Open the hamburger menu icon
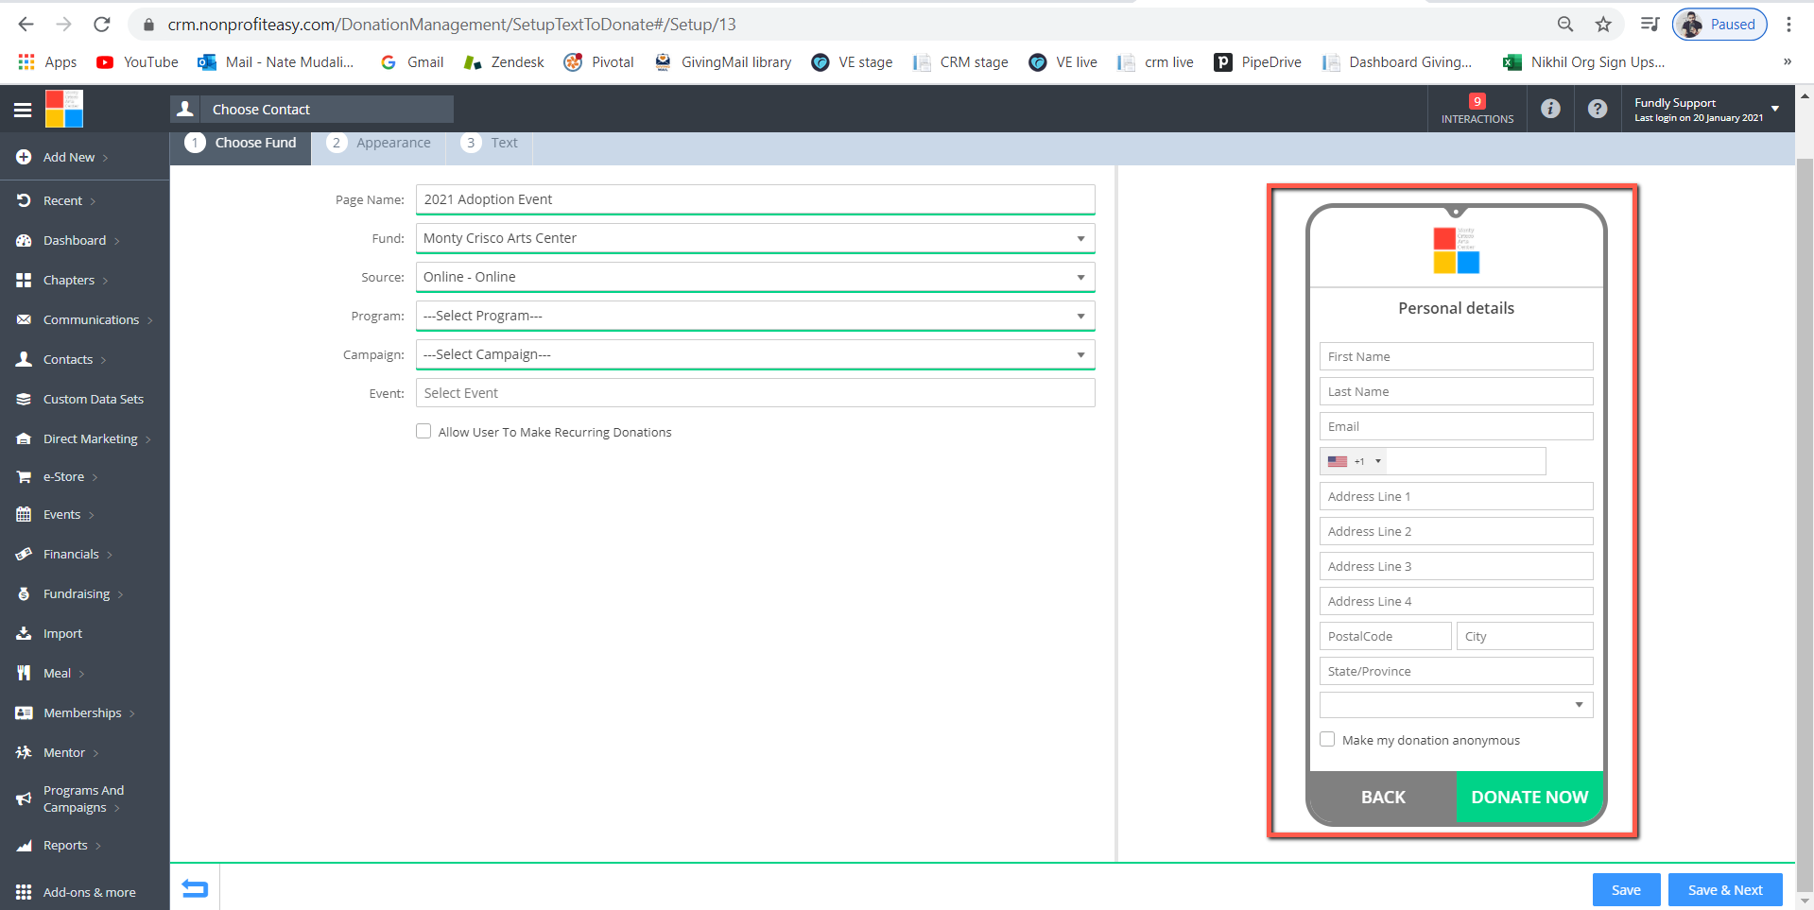The image size is (1814, 910). (23, 110)
